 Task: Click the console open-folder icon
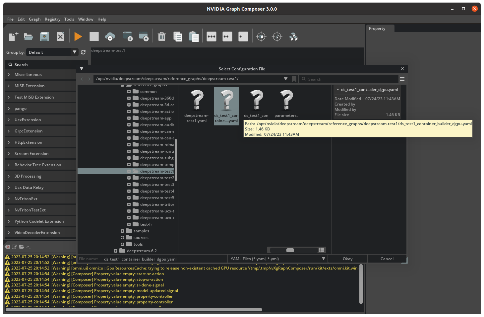(x=22, y=247)
